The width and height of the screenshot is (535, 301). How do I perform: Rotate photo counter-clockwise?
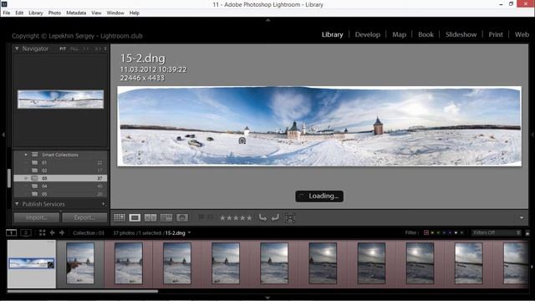point(262,217)
